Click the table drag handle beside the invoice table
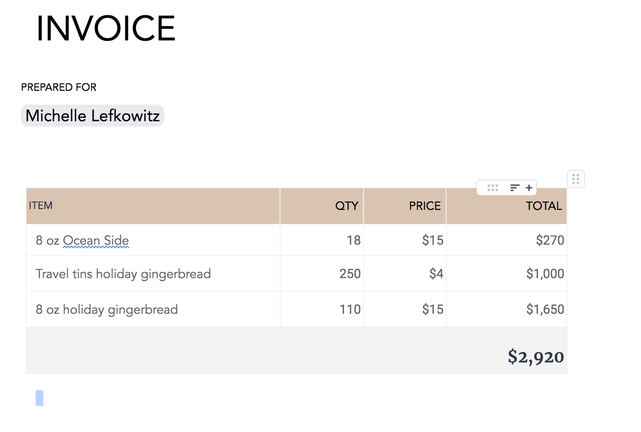641x432 pixels. click(x=576, y=179)
